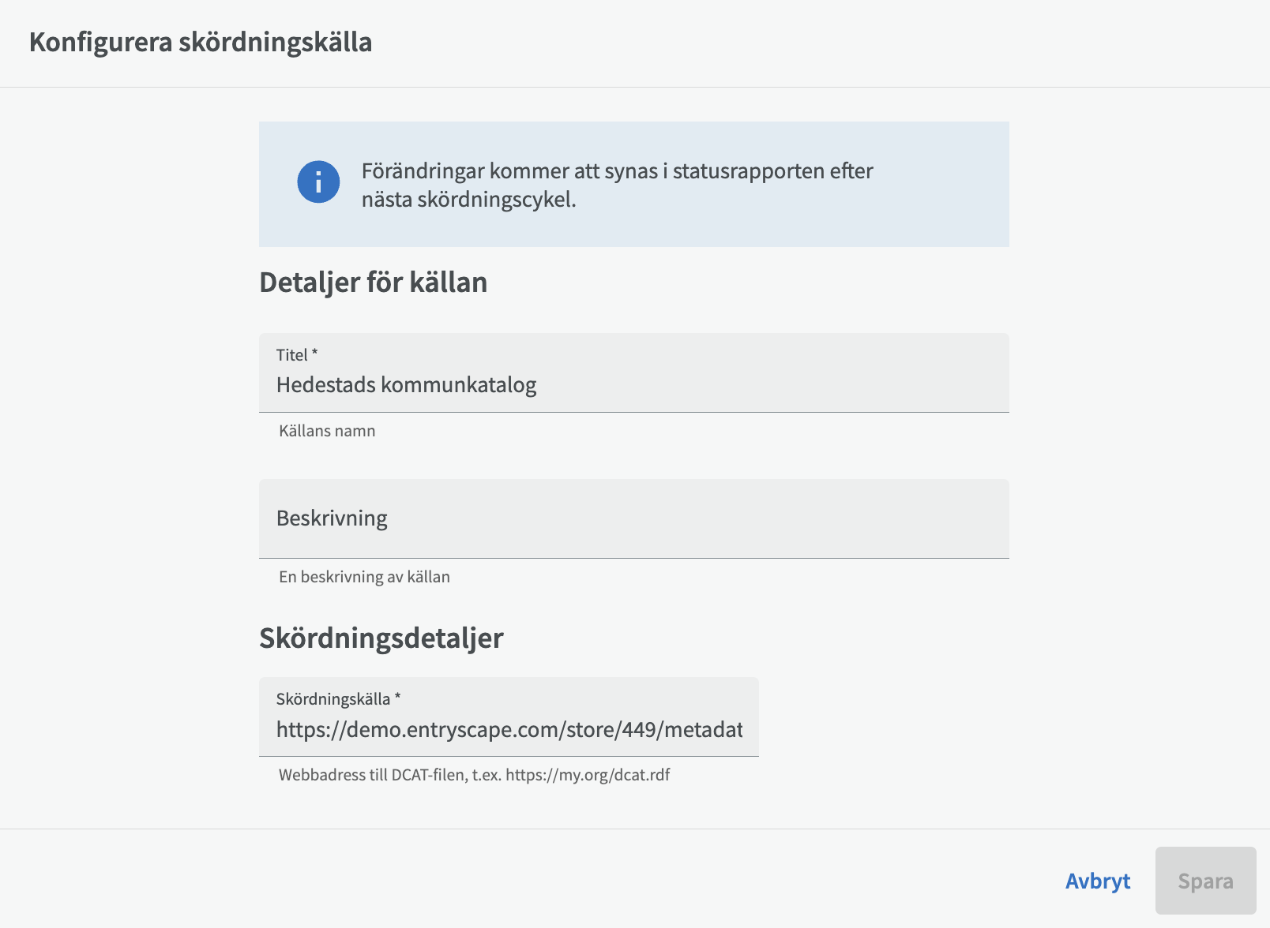Click the Detaljer för källan heading

(x=373, y=283)
